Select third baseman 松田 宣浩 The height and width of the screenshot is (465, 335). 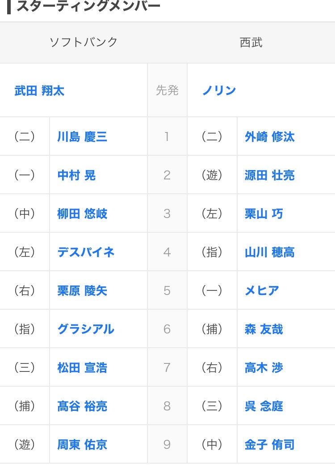pyautogui.click(x=82, y=367)
